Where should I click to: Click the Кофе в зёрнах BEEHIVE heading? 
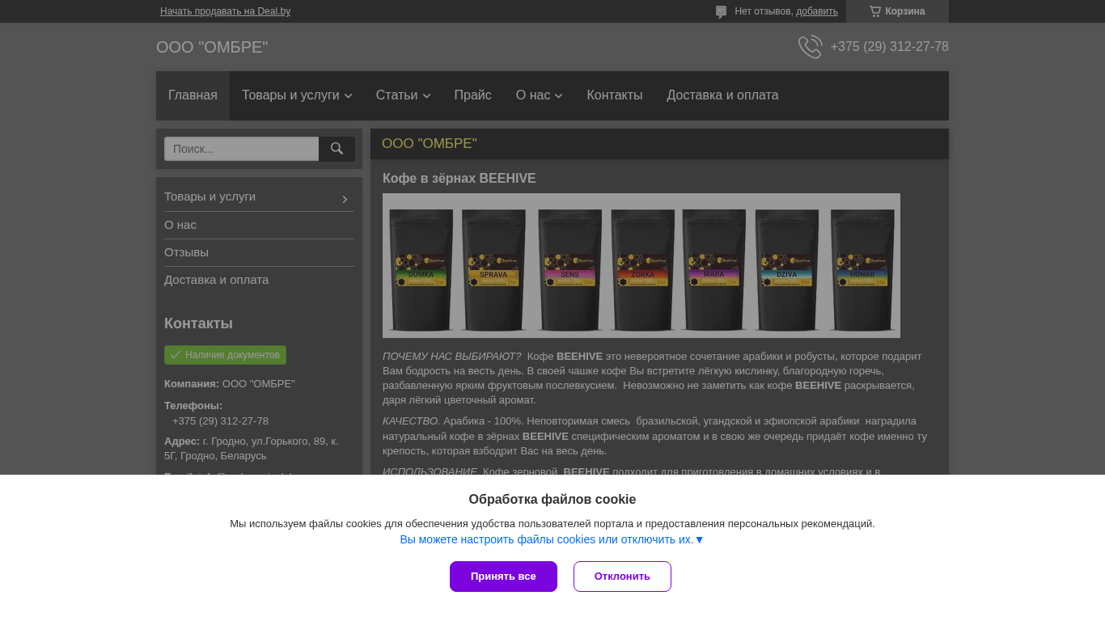[459, 179]
